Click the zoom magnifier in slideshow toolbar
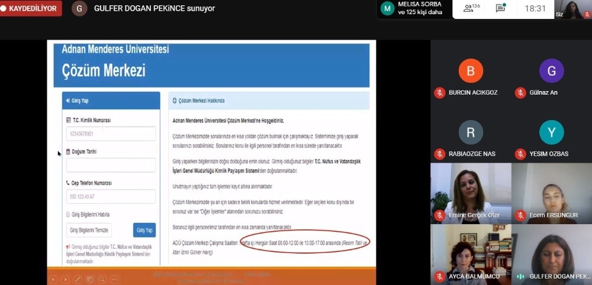This screenshot has width=592, height=285. tap(102, 279)
